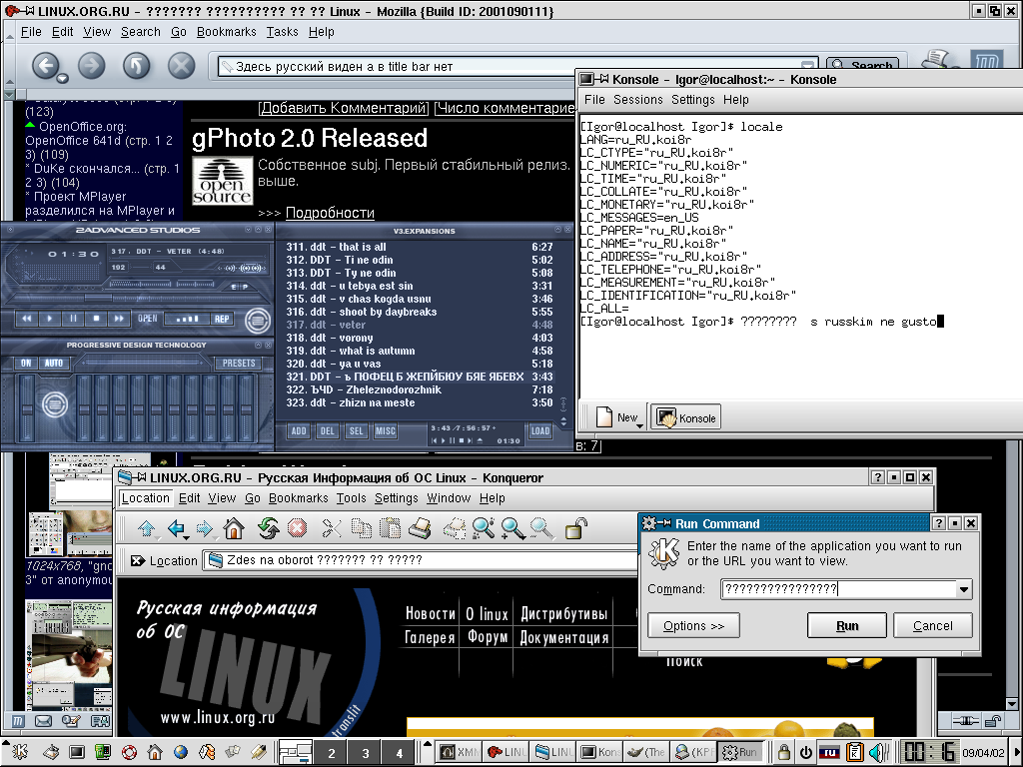Open the 'Подробности' link in the article
Viewport: 1023px width, 767px height.
pyautogui.click(x=330, y=213)
